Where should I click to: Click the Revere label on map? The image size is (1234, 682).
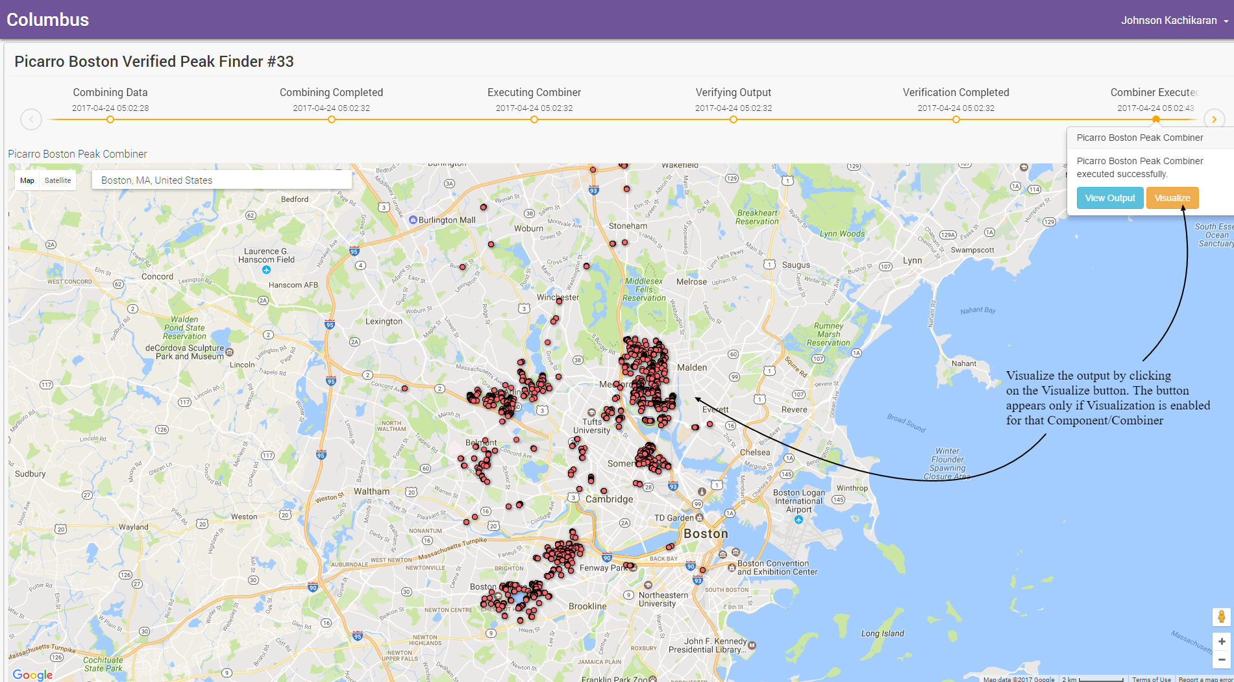(x=795, y=409)
